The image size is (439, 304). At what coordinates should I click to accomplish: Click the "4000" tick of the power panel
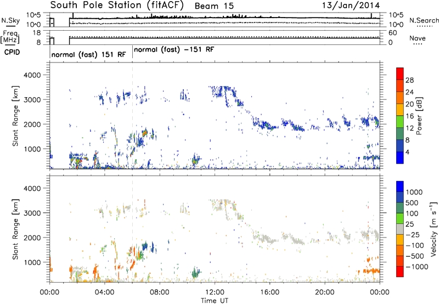[x=32, y=75]
